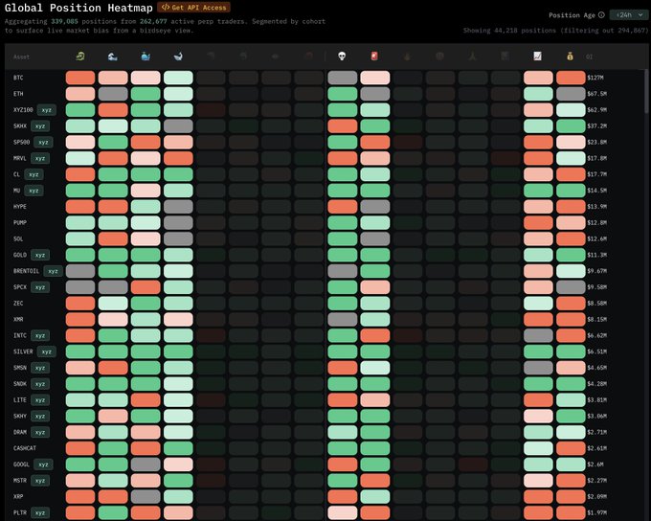The height and width of the screenshot is (521, 651).
Task: Click SILVER heatmap cell under kraken column
Action: (x=80, y=351)
